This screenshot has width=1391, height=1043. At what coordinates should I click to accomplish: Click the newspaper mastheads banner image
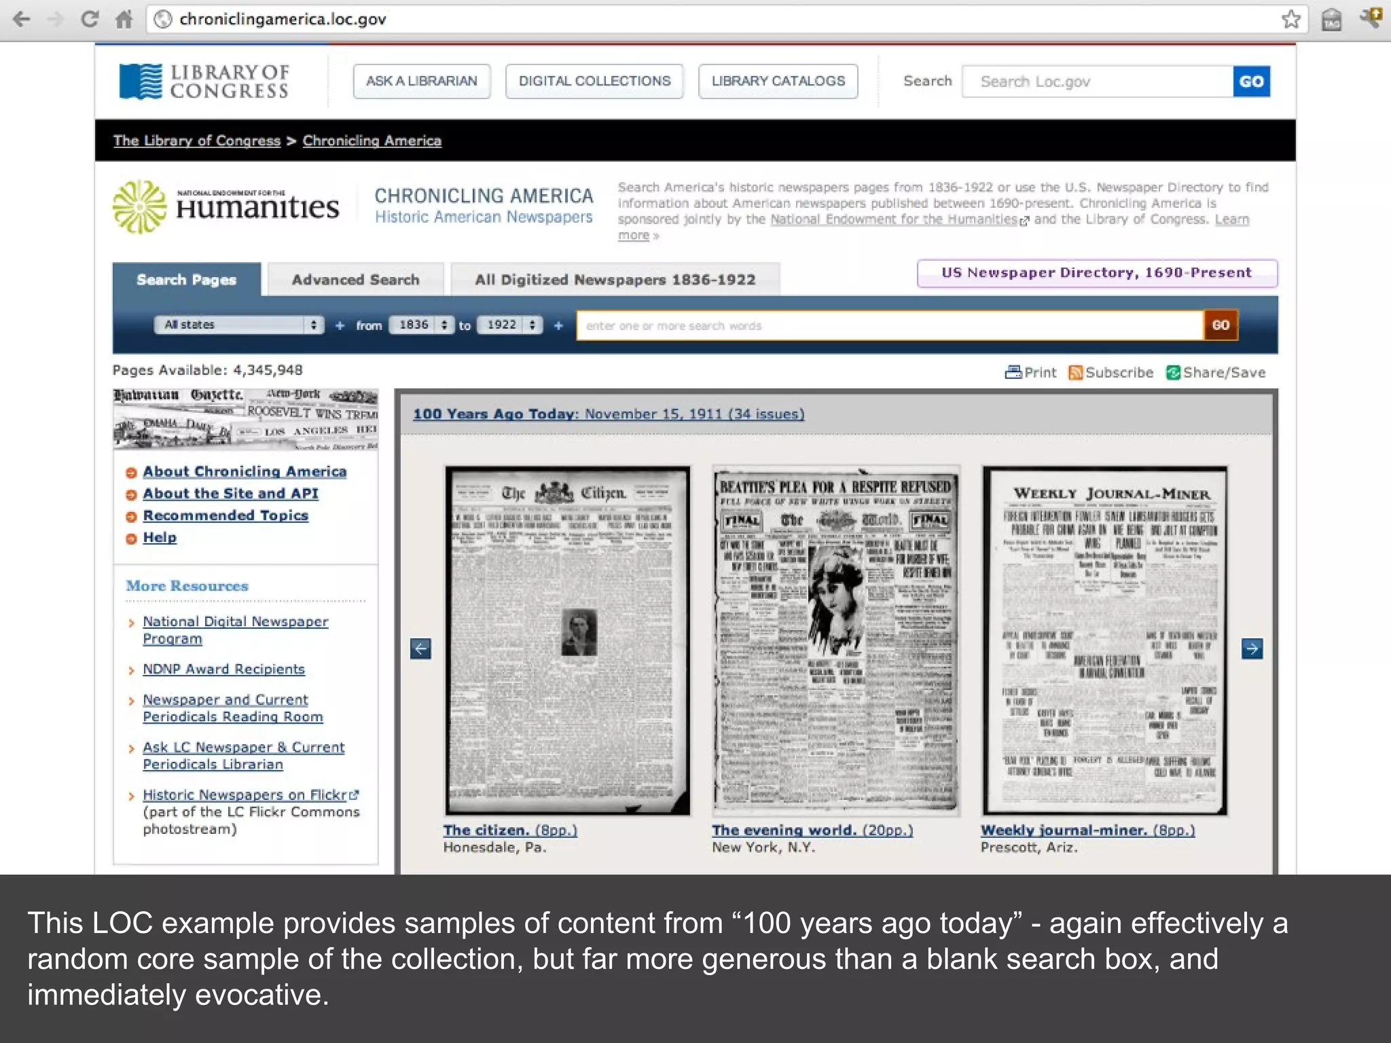[x=245, y=420]
